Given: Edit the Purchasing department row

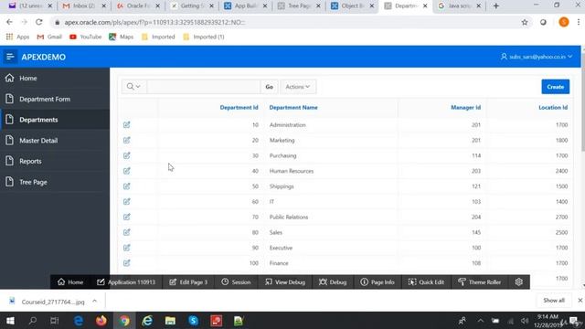Looking at the screenshot, I should (126, 155).
